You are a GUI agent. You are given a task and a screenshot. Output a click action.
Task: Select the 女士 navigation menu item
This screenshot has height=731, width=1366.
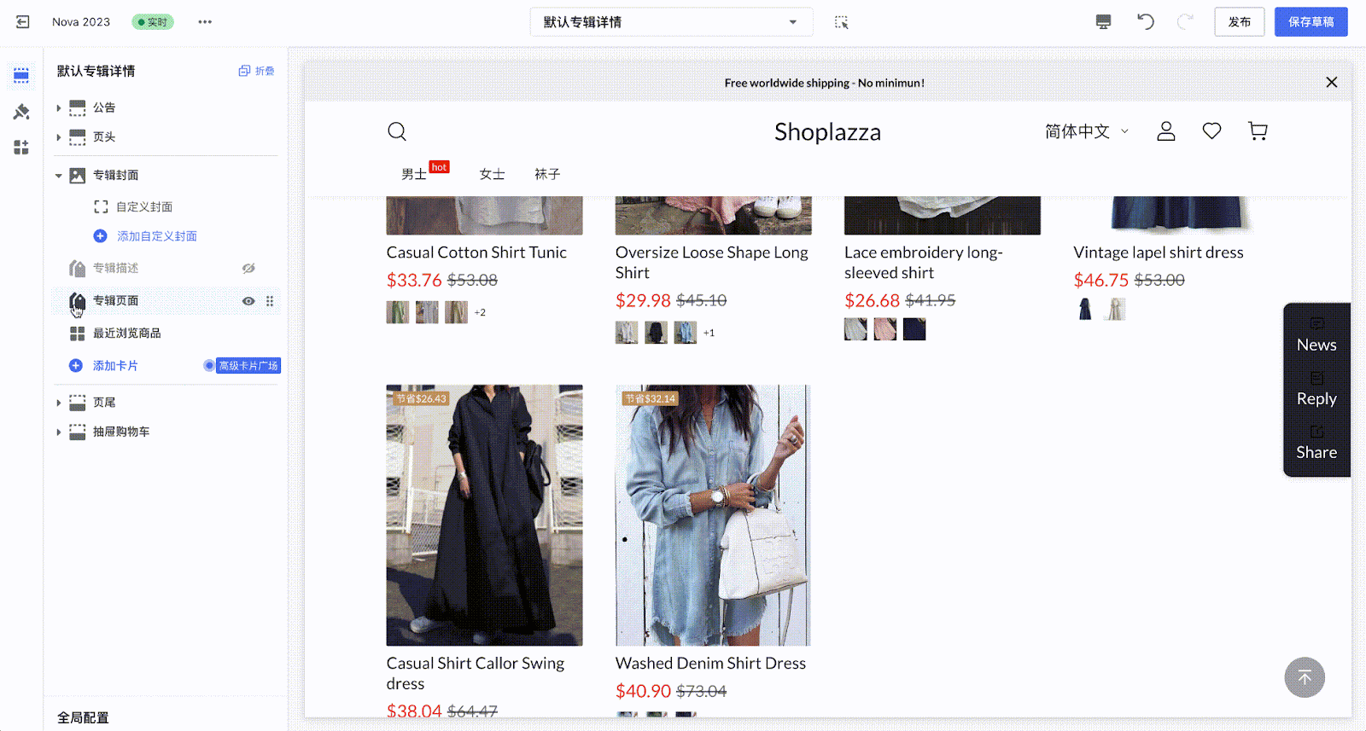pos(492,174)
